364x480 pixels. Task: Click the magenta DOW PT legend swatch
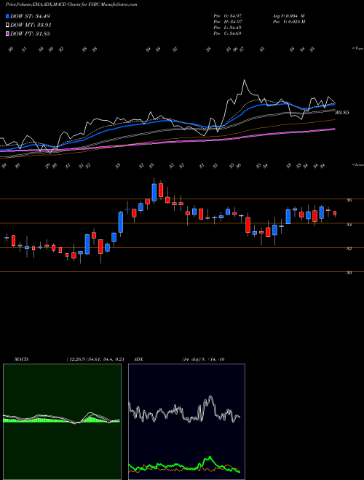(x=8, y=33)
